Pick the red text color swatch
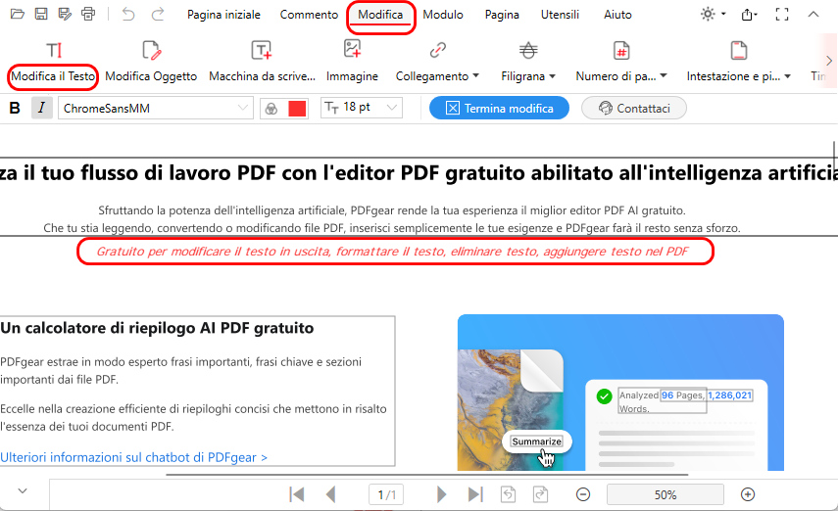 click(297, 109)
